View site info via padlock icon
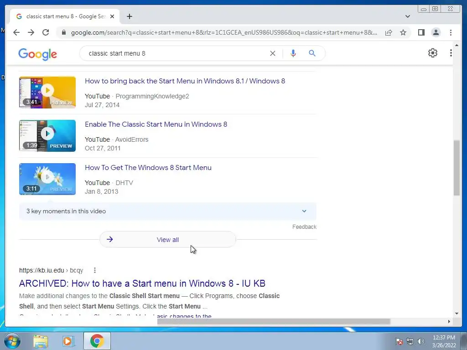 pyautogui.click(x=63, y=32)
